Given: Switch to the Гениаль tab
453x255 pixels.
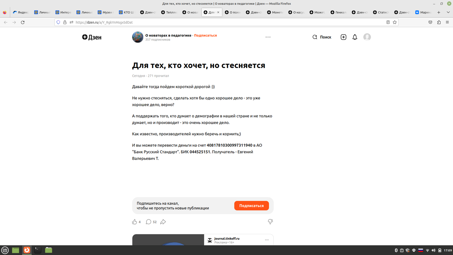Looking at the screenshot, I should [x=339, y=12].
